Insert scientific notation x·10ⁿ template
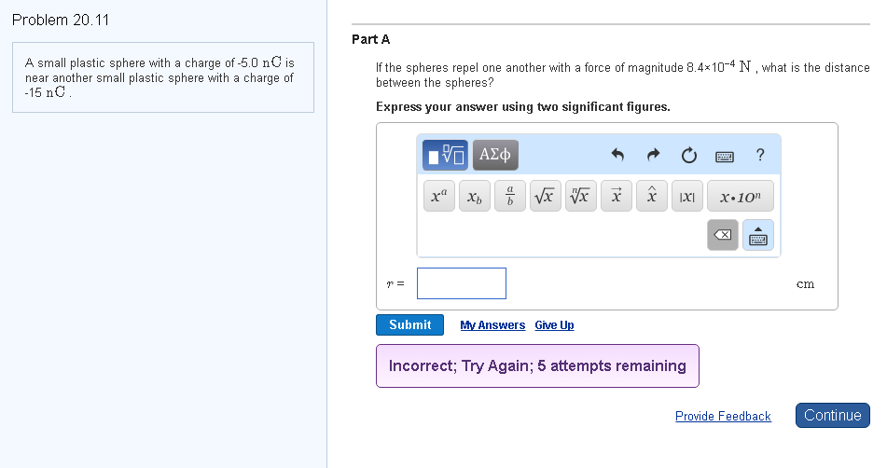Image resolution: width=887 pixels, height=468 pixels. pyautogui.click(x=740, y=196)
